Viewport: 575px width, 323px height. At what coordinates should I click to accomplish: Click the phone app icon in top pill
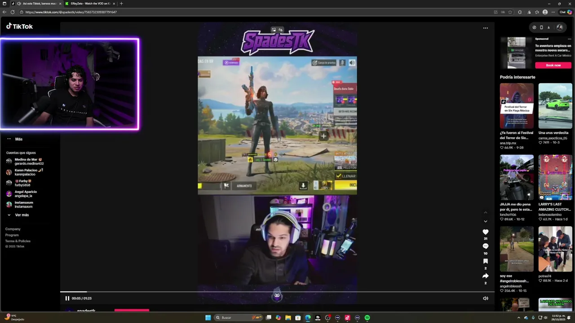tap(541, 27)
